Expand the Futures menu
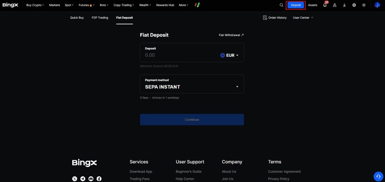 [x=86, y=5]
